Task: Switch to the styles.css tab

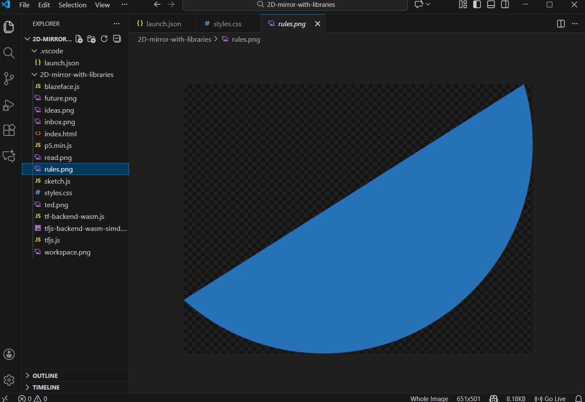Action: pos(227,24)
